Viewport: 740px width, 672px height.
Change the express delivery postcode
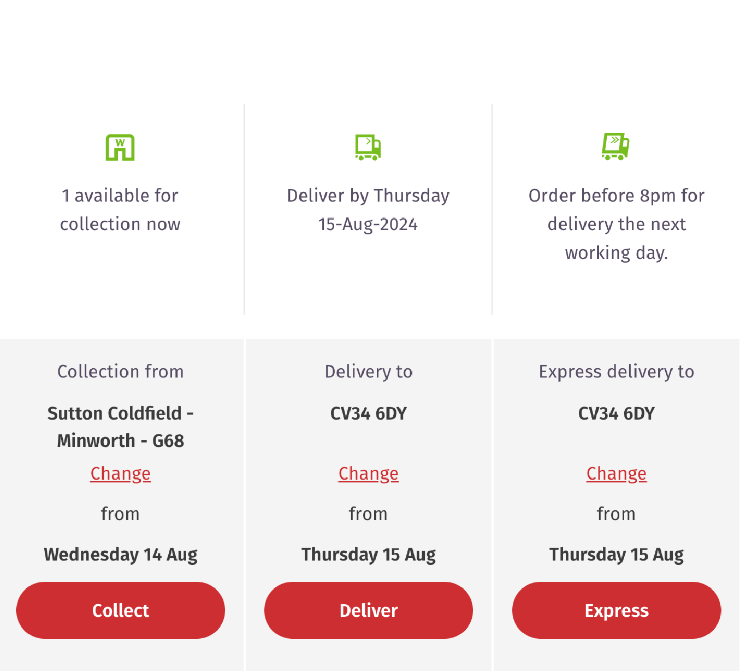coord(616,473)
